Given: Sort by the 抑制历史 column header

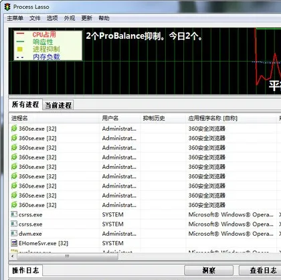Looking at the screenshot, I should click(163, 118).
